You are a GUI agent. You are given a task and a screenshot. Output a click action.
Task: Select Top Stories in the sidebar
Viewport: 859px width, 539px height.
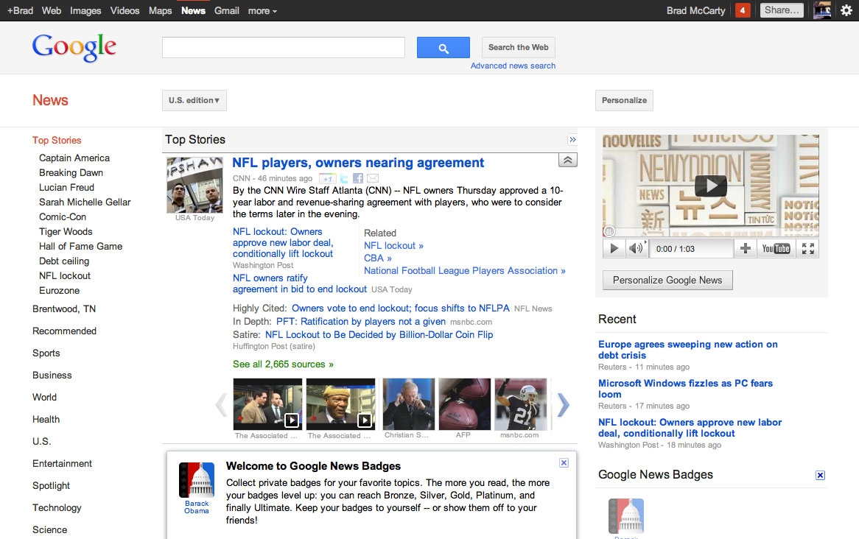pyautogui.click(x=57, y=140)
